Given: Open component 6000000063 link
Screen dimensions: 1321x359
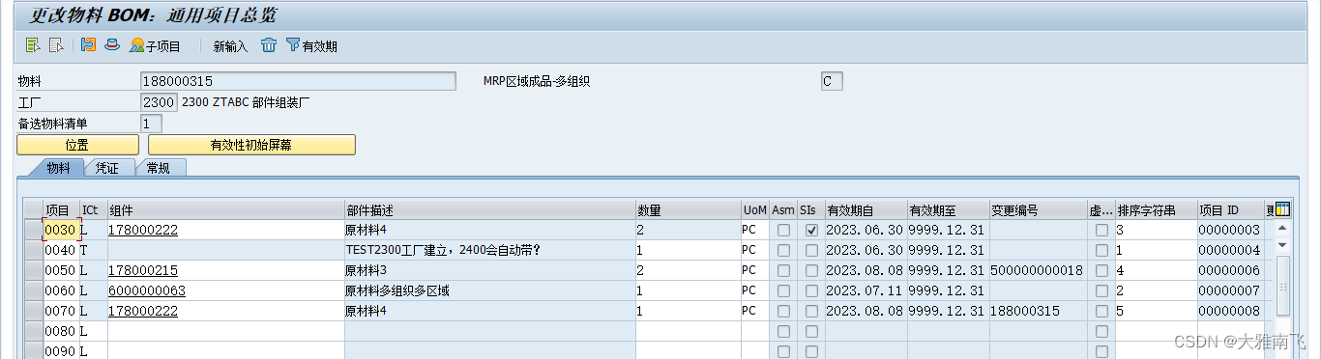Looking at the screenshot, I should [x=147, y=291].
